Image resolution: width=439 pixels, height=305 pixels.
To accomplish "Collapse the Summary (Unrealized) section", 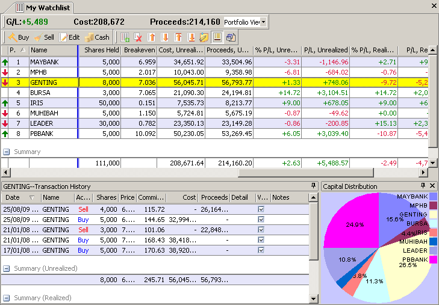I will coord(6,269).
